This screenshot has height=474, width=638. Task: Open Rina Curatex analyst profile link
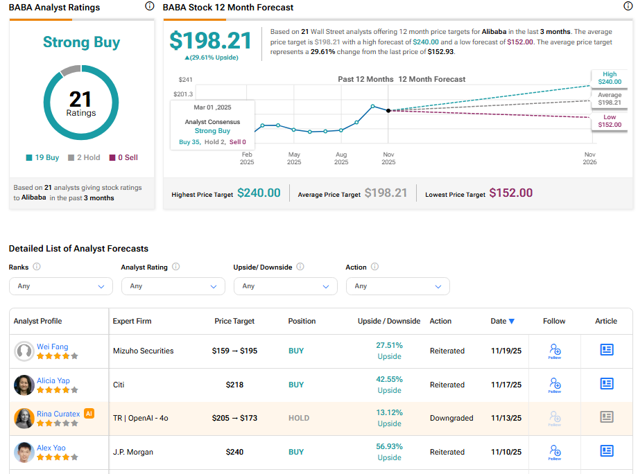[58, 414]
